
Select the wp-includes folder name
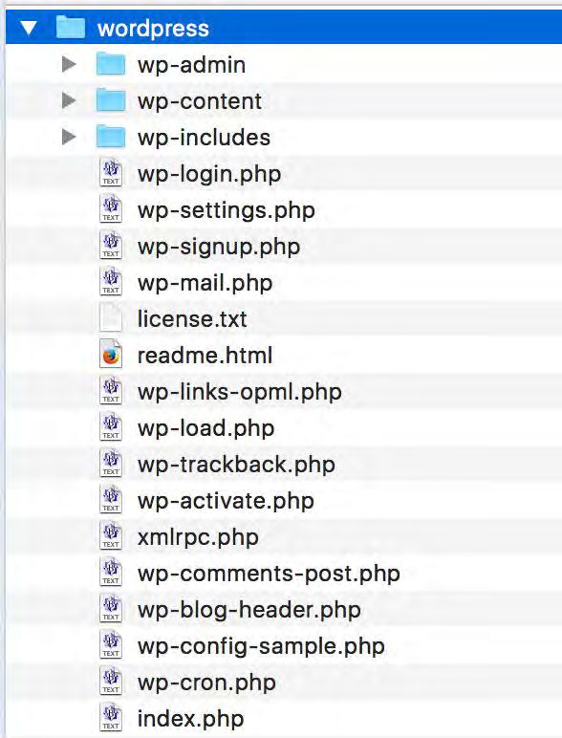(204, 138)
